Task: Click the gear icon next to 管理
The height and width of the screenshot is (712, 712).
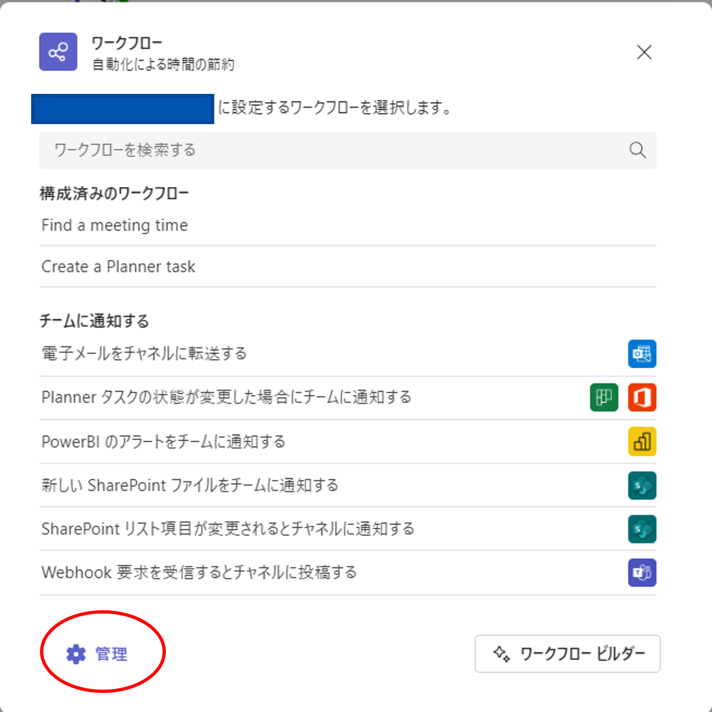Action: click(75, 653)
